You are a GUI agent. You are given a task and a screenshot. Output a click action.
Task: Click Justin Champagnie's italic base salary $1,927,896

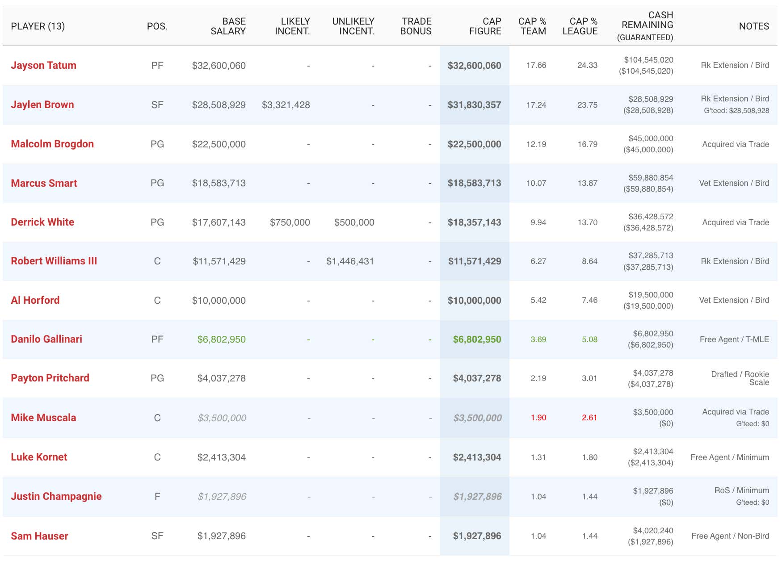pyautogui.click(x=222, y=497)
